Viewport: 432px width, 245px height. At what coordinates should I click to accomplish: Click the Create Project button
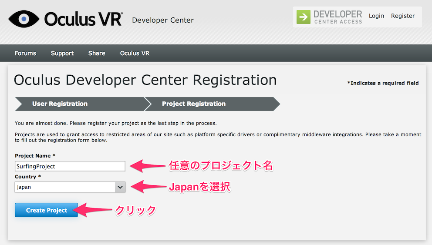pyautogui.click(x=46, y=210)
